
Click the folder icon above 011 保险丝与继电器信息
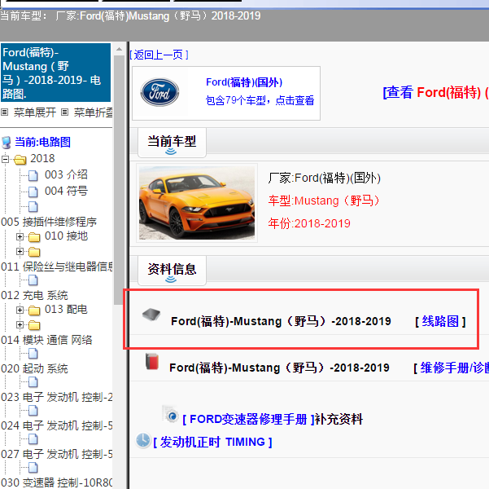coord(34,252)
